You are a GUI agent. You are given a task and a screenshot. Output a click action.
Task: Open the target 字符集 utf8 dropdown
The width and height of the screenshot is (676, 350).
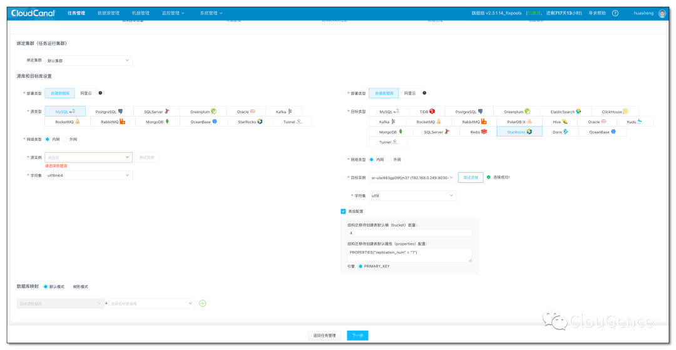tap(412, 196)
